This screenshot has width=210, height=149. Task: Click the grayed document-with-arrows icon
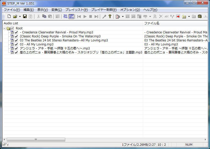pos(155,17)
